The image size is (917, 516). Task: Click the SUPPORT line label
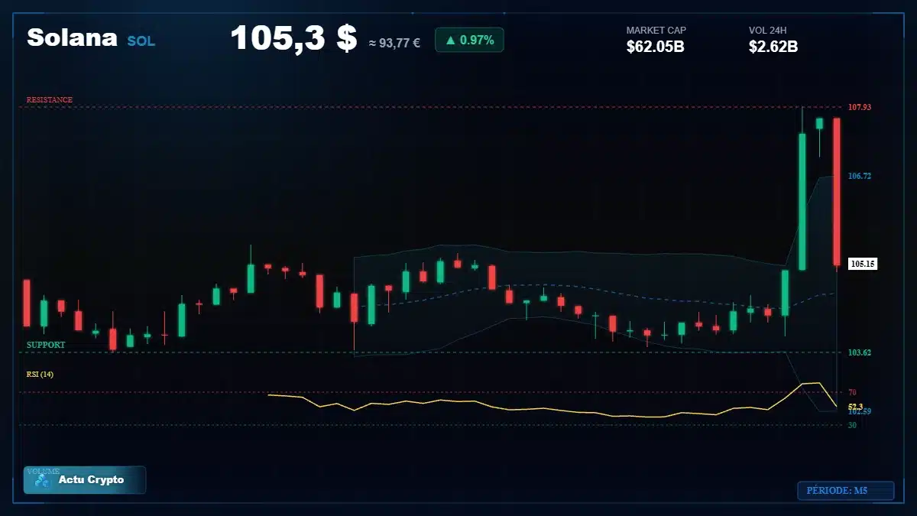coord(46,345)
